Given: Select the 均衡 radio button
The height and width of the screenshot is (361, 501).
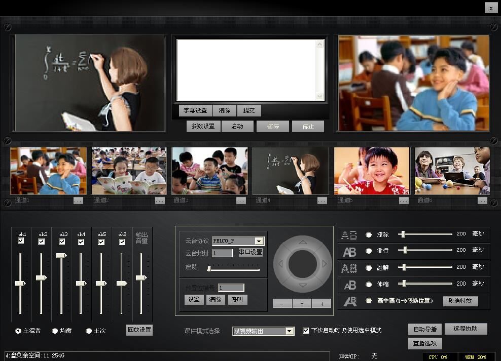Looking at the screenshot, I should point(55,331).
